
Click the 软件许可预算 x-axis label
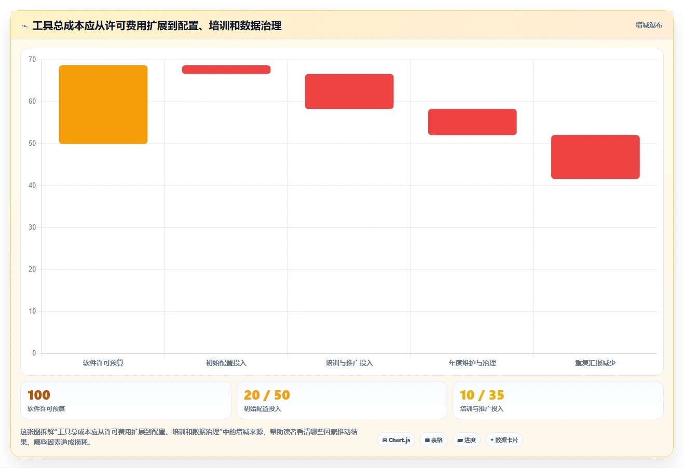tap(103, 363)
